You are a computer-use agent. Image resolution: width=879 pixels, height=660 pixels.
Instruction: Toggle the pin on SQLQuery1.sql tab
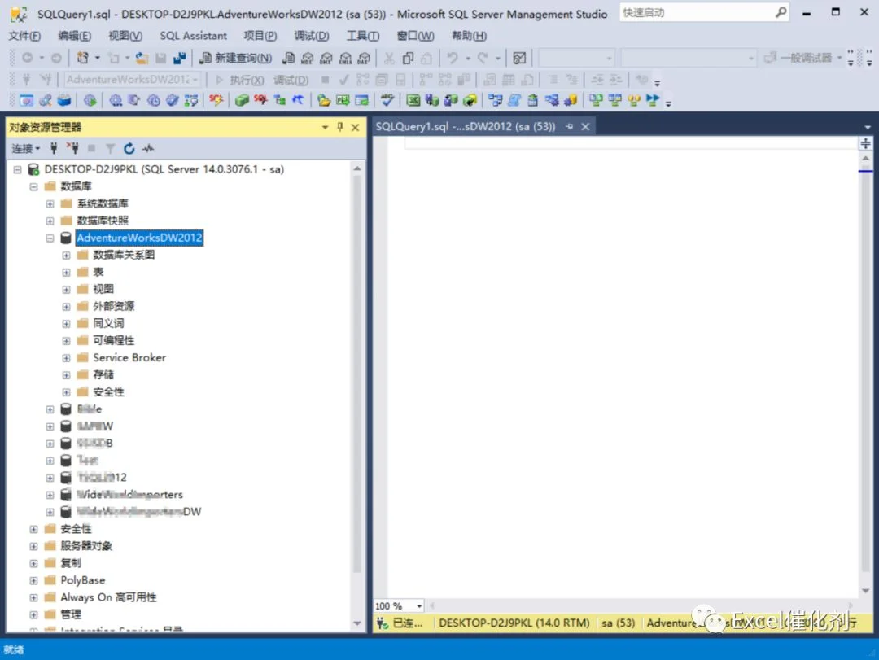(570, 127)
